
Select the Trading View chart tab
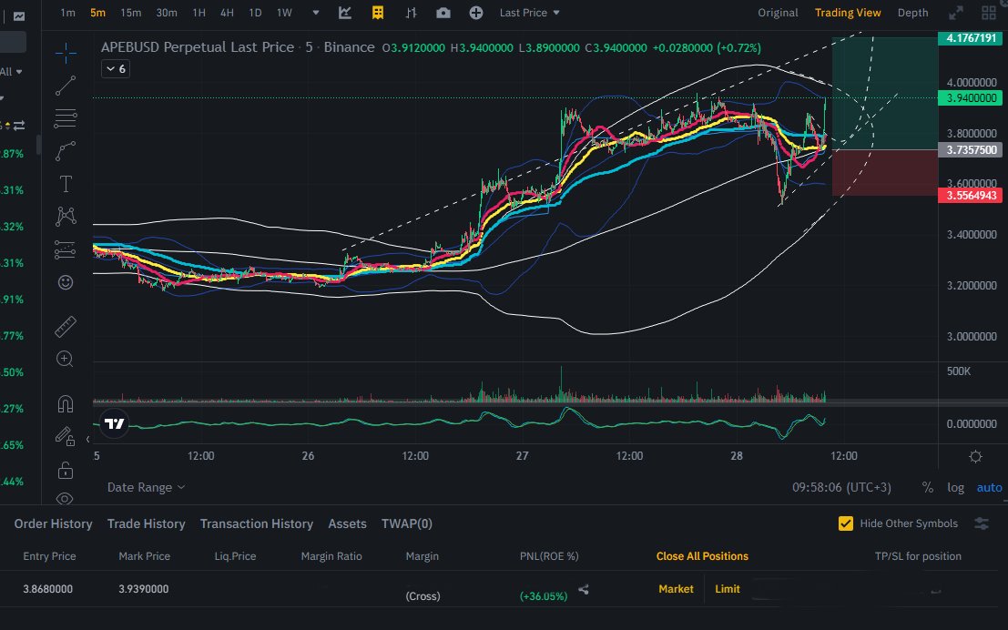pyautogui.click(x=848, y=13)
